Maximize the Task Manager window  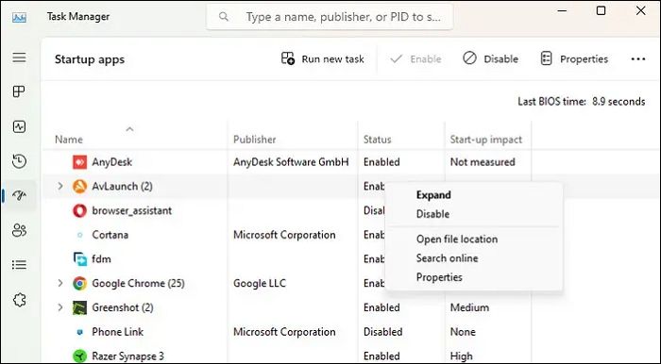pos(602,10)
